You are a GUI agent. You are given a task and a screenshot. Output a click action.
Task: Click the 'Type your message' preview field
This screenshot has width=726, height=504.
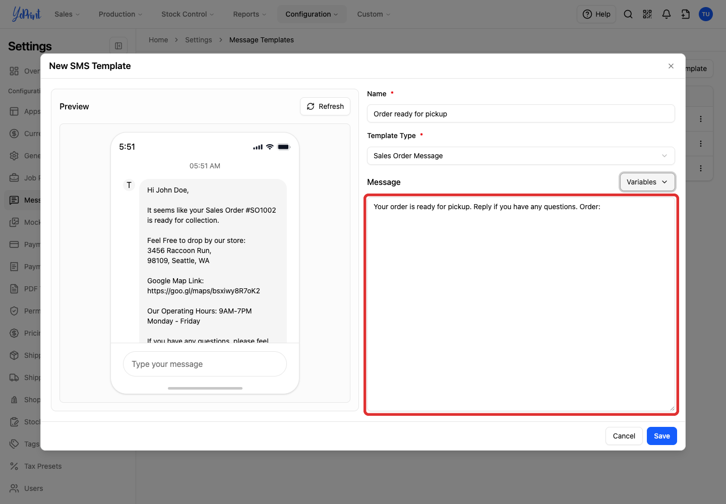click(205, 364)
